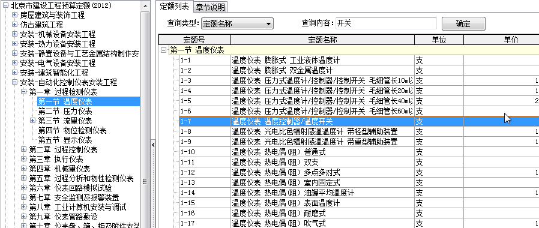
Task: Expand 房屋建筑与装饰工程 tree node
Action: pyautogui.click(x=14, y=15)
